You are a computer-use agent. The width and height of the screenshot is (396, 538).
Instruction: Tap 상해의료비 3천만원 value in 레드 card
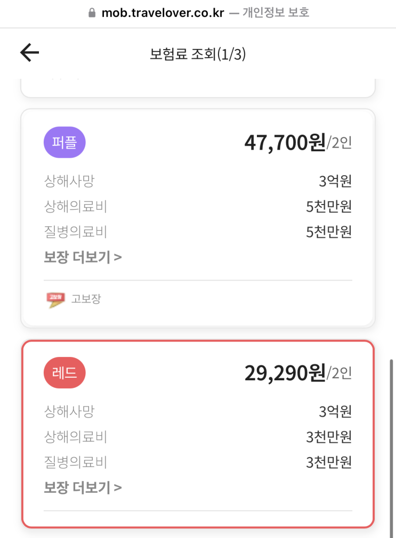tap(329, 437)
